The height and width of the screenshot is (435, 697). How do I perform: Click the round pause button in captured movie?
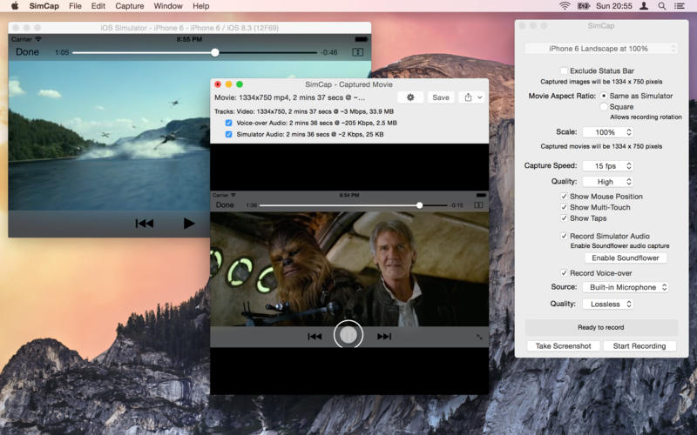[348, 335]
